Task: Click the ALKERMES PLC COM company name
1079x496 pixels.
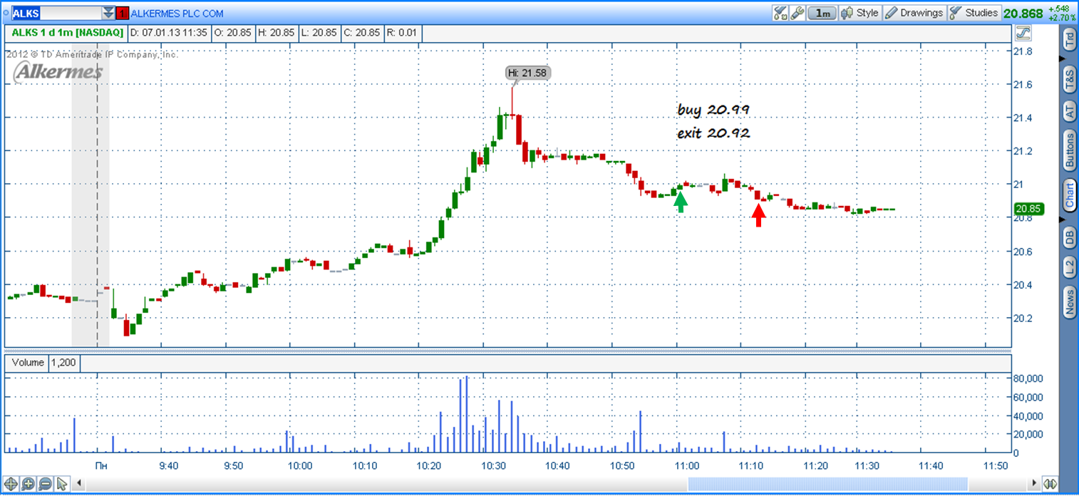Action: click(177, 13)
